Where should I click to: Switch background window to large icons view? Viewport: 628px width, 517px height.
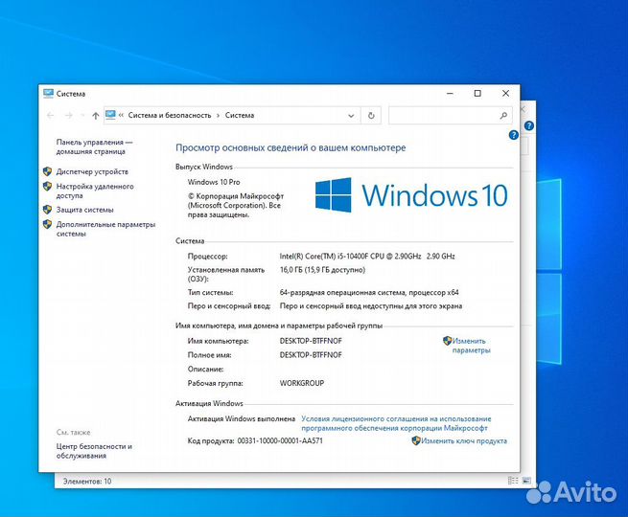pyautogui.click(x=526, y=481)
